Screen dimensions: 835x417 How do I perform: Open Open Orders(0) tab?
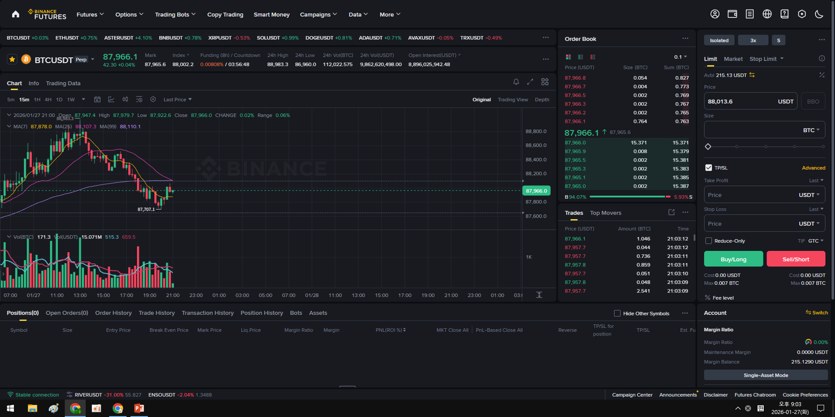coord(67,313)
